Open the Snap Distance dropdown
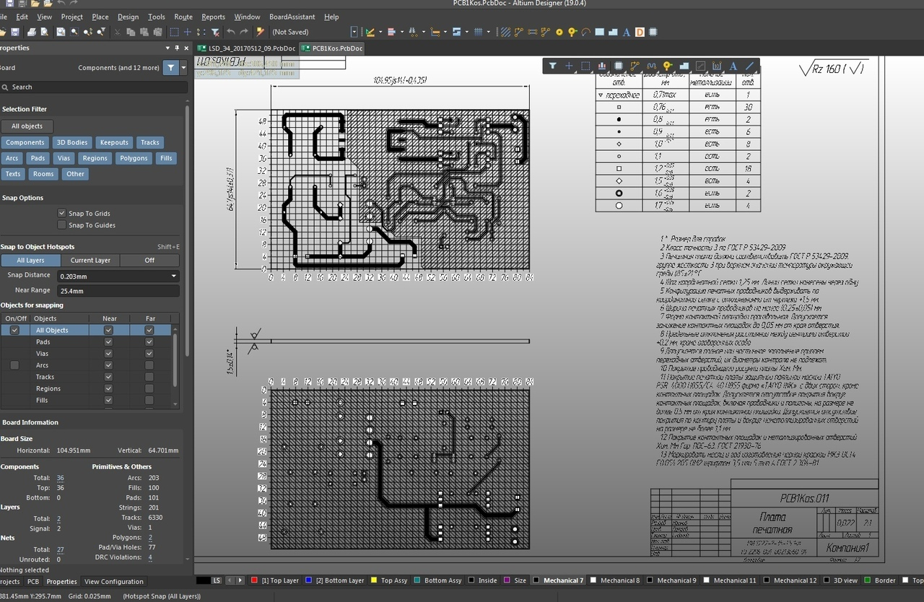 point(173,276)
